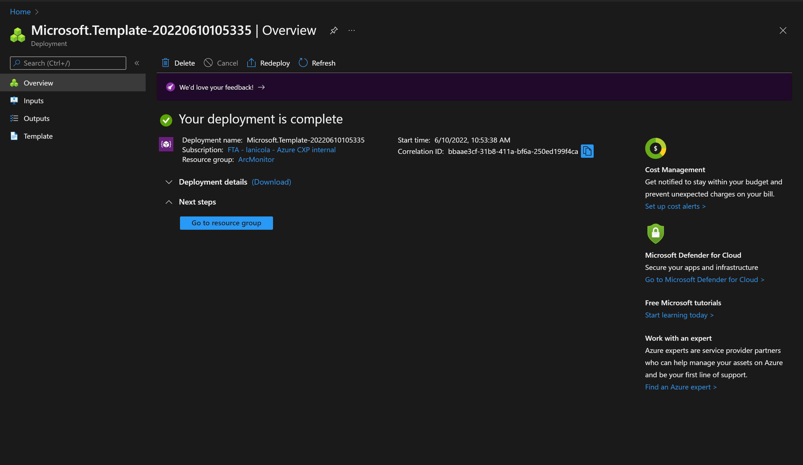Click the pin to dashboard icon
The height and width of the screenshot is (465, 803).
tap(334, 30)
